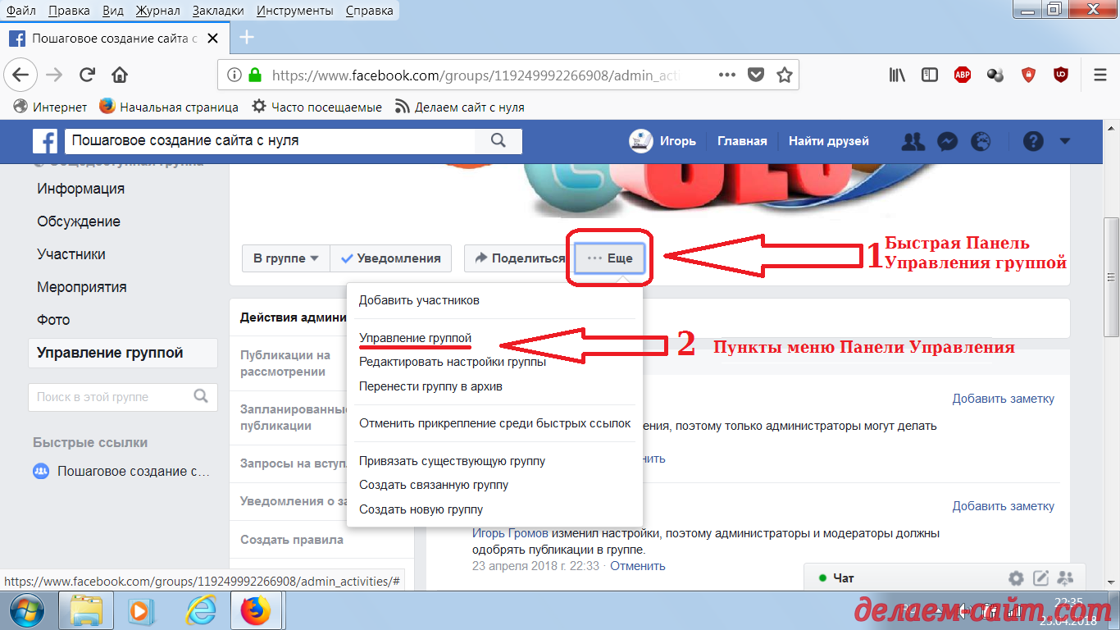This screenshot has height=630, width=1120.
Task: Bookmark the page using the star icon
Action: (783, 74)
